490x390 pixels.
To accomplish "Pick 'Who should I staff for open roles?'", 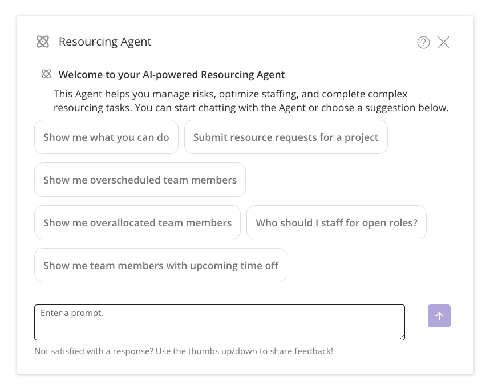I will click(x=336, y=222).
